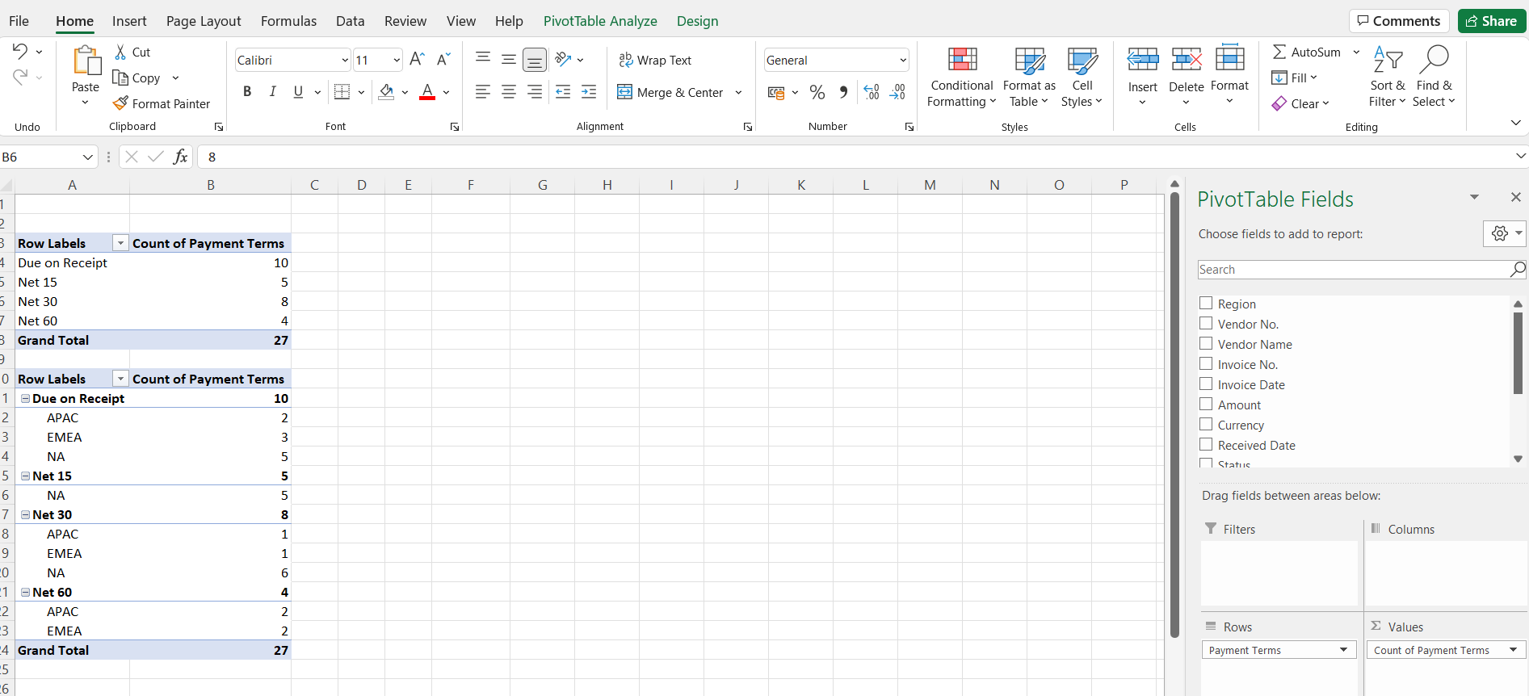
Task: Click the Delete cells icon
Action: (x=1186, y=60)
